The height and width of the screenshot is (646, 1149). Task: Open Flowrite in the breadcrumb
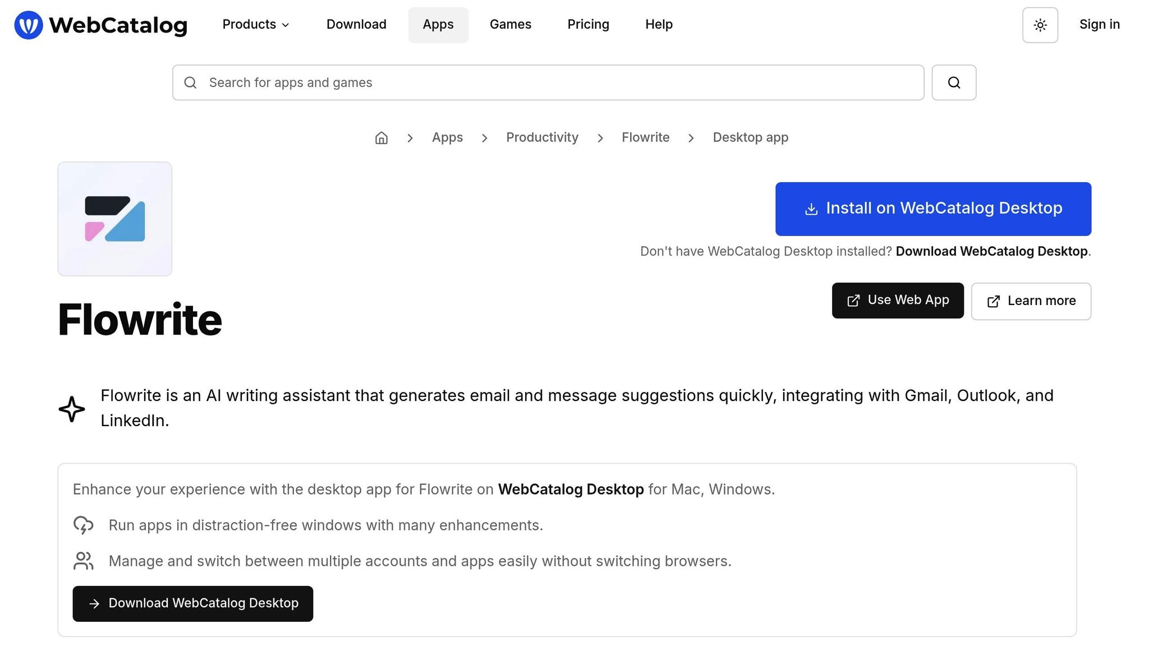click(645, 137)
